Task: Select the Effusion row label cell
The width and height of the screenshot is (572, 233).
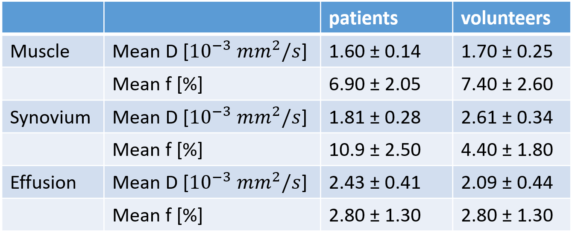Action: [43, 183]
